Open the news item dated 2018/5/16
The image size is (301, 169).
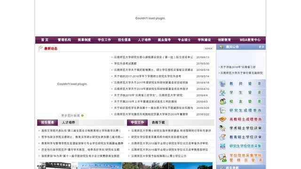click(x=153, y=70)
